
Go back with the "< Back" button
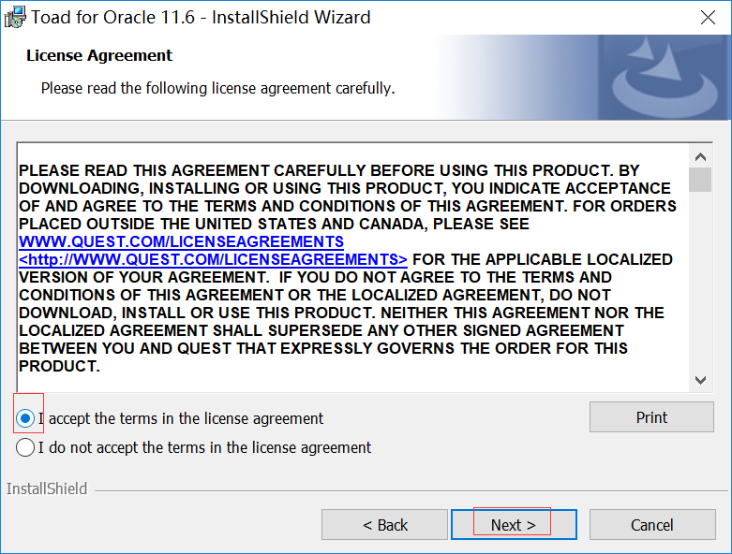click(384, 525)
